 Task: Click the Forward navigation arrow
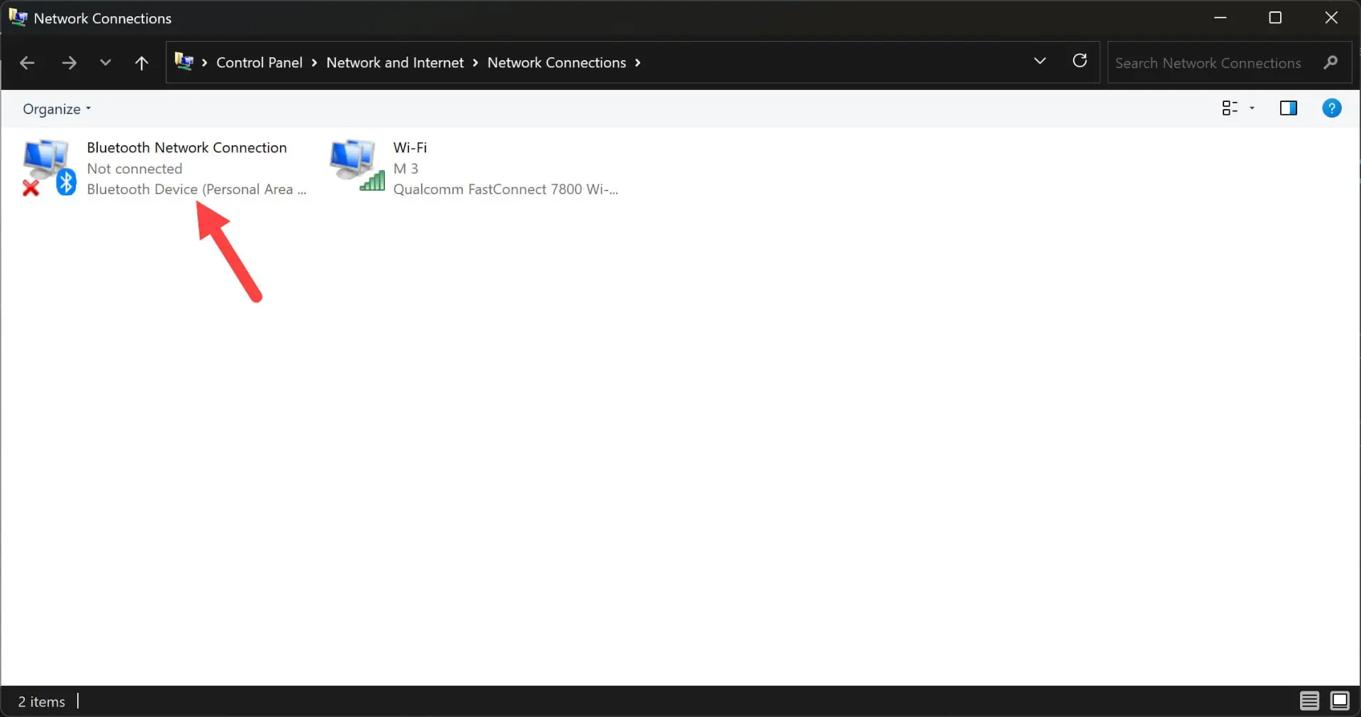click(x=69, y=63)
